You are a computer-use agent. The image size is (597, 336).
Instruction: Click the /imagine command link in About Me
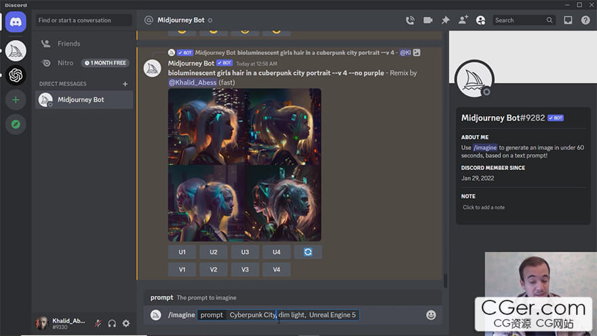click(x=485, y=147)
